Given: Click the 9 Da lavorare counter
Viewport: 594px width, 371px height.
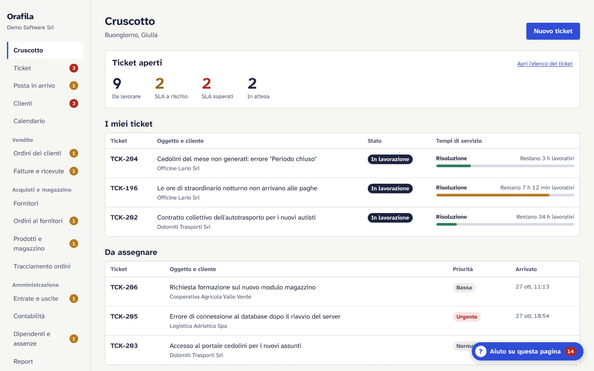Looking at the screenshot, I should pyautogui.click(x=126, y=88).
